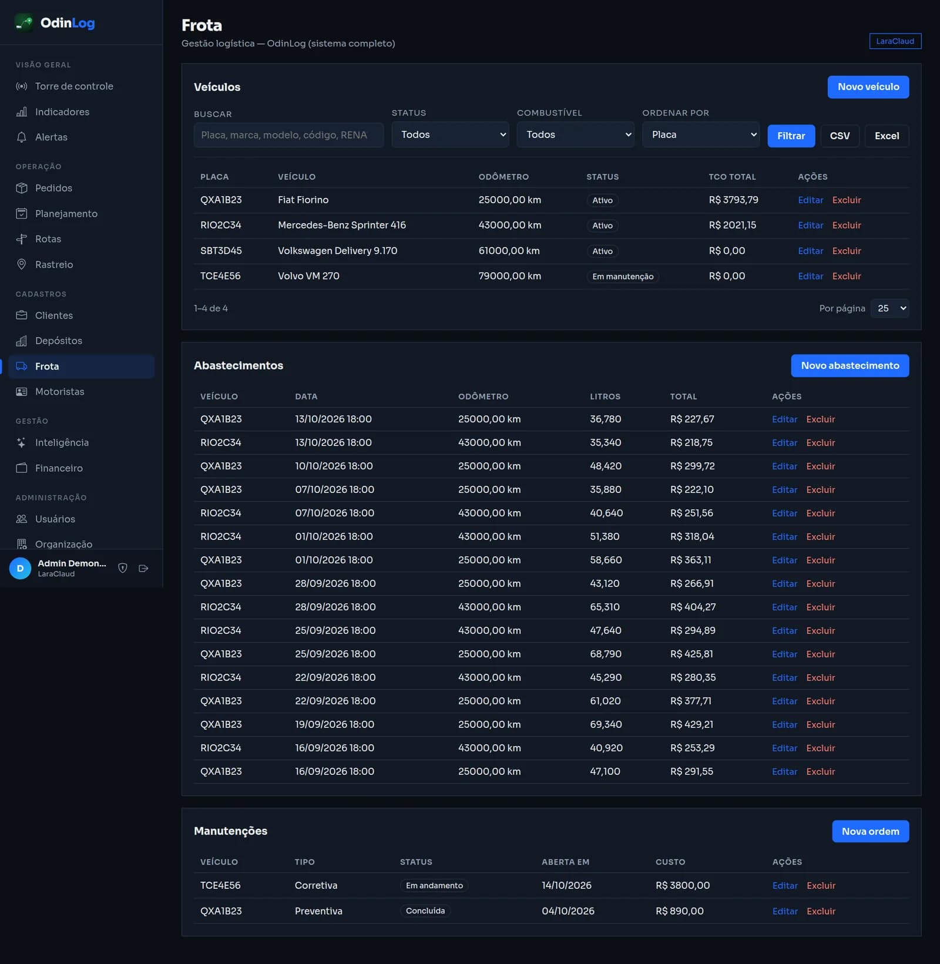
Task: Change the Por página rows dropdown
Action: 890,308
